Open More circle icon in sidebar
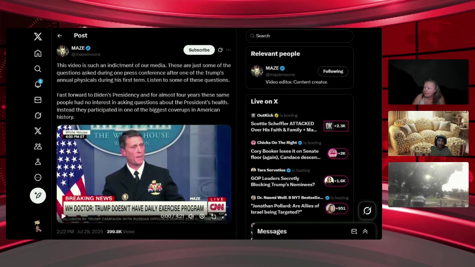 [x=38, y=178]
